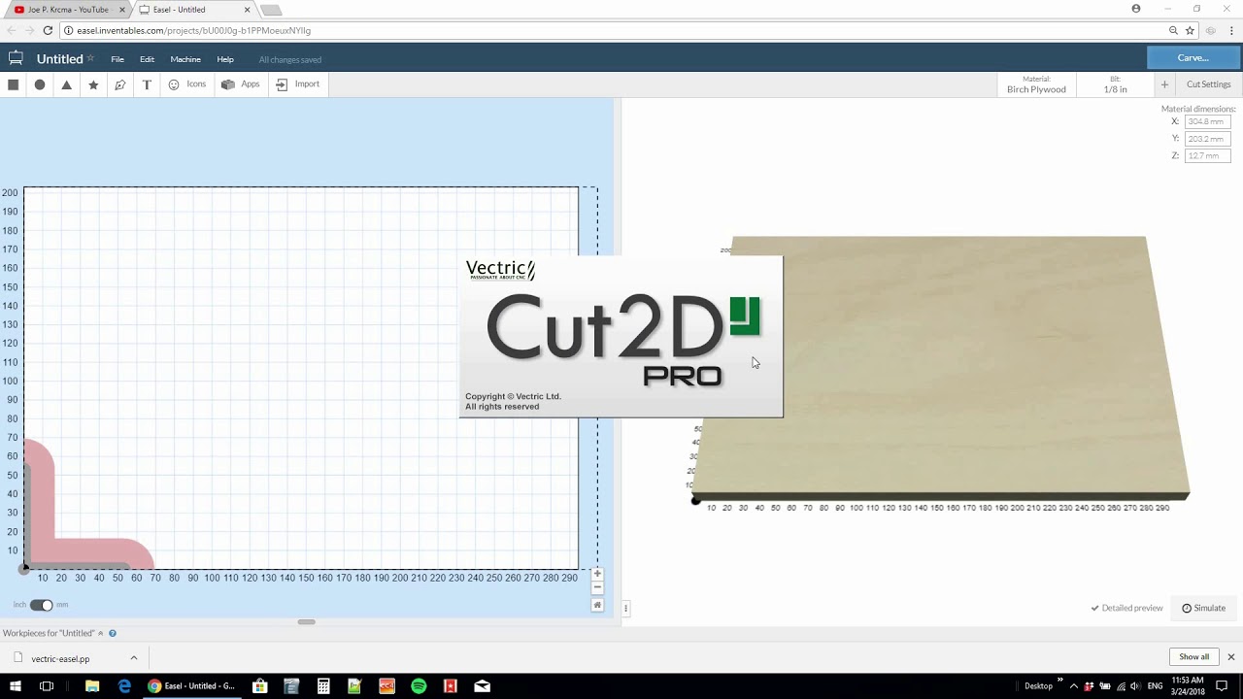The height and width of the screenshot is (699, 1243).
Task: Open the Help menu
Action: coord(225,59)
